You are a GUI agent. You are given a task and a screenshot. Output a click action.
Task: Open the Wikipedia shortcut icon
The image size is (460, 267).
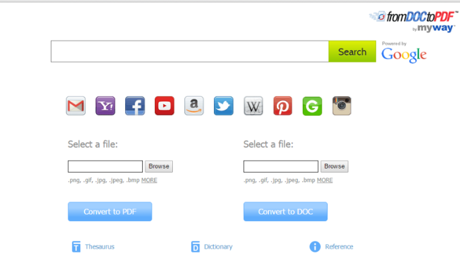click(x=253, y=106)
